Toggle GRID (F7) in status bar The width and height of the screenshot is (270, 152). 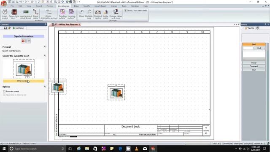tap(216, 144)
